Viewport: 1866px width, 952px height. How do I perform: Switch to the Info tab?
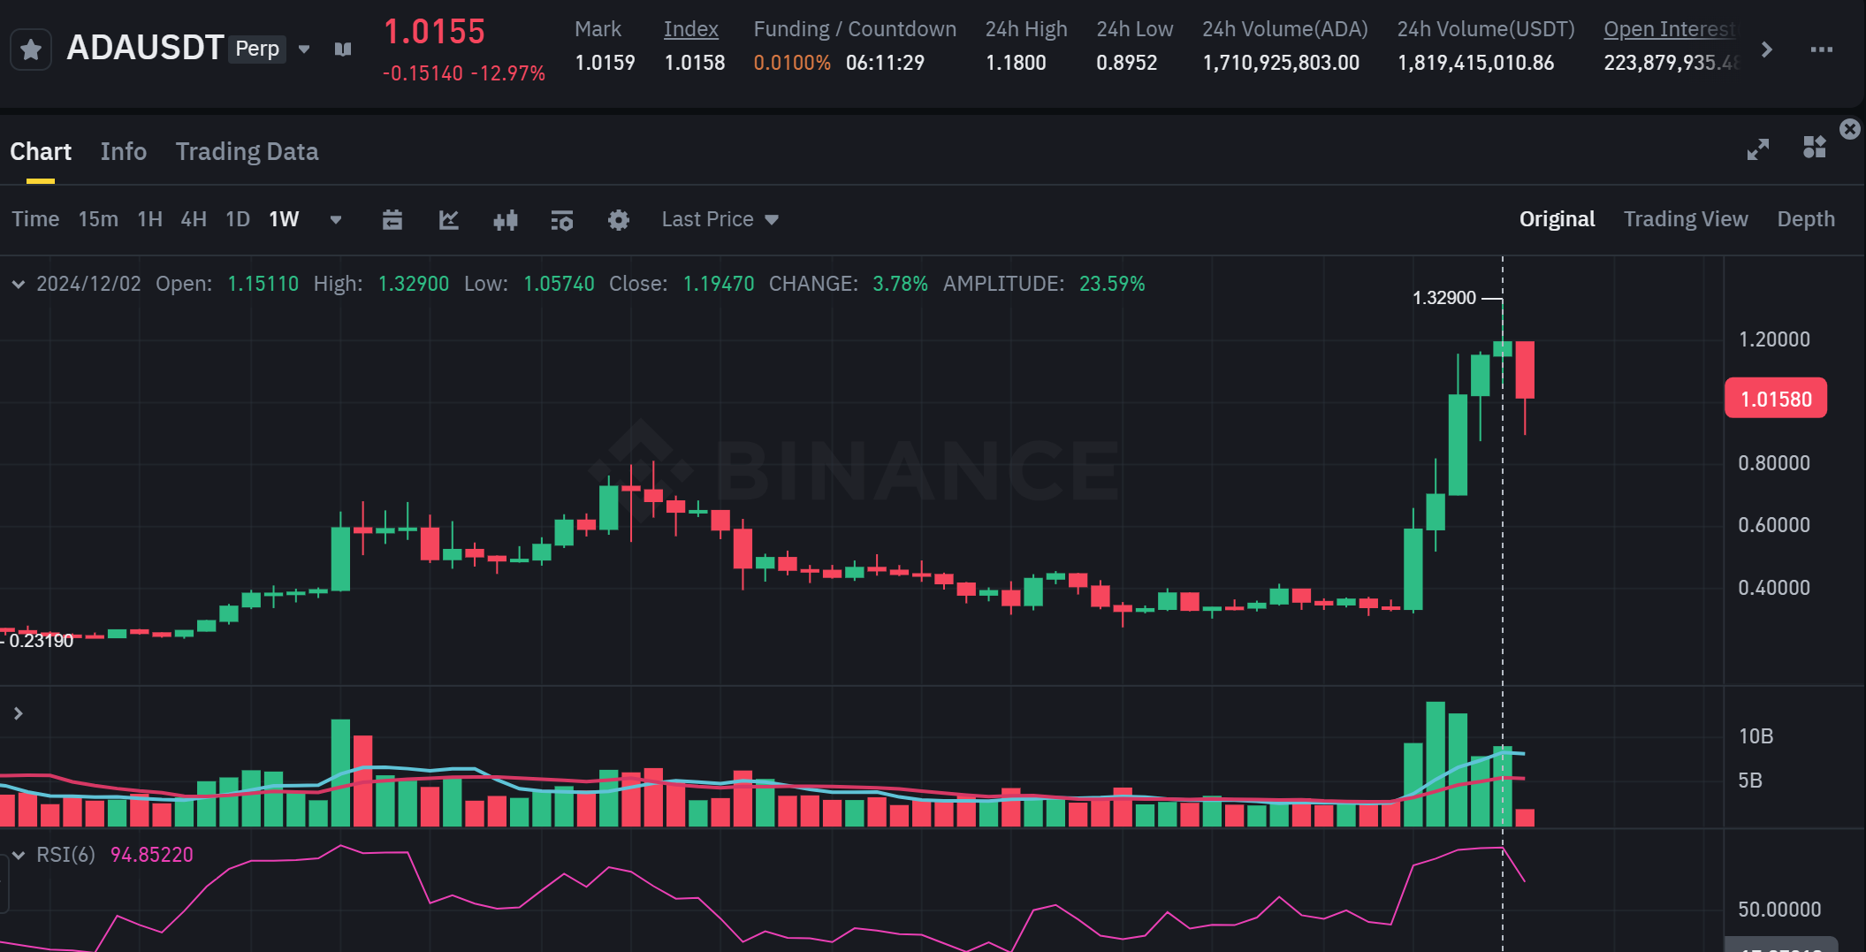(124, 151)
